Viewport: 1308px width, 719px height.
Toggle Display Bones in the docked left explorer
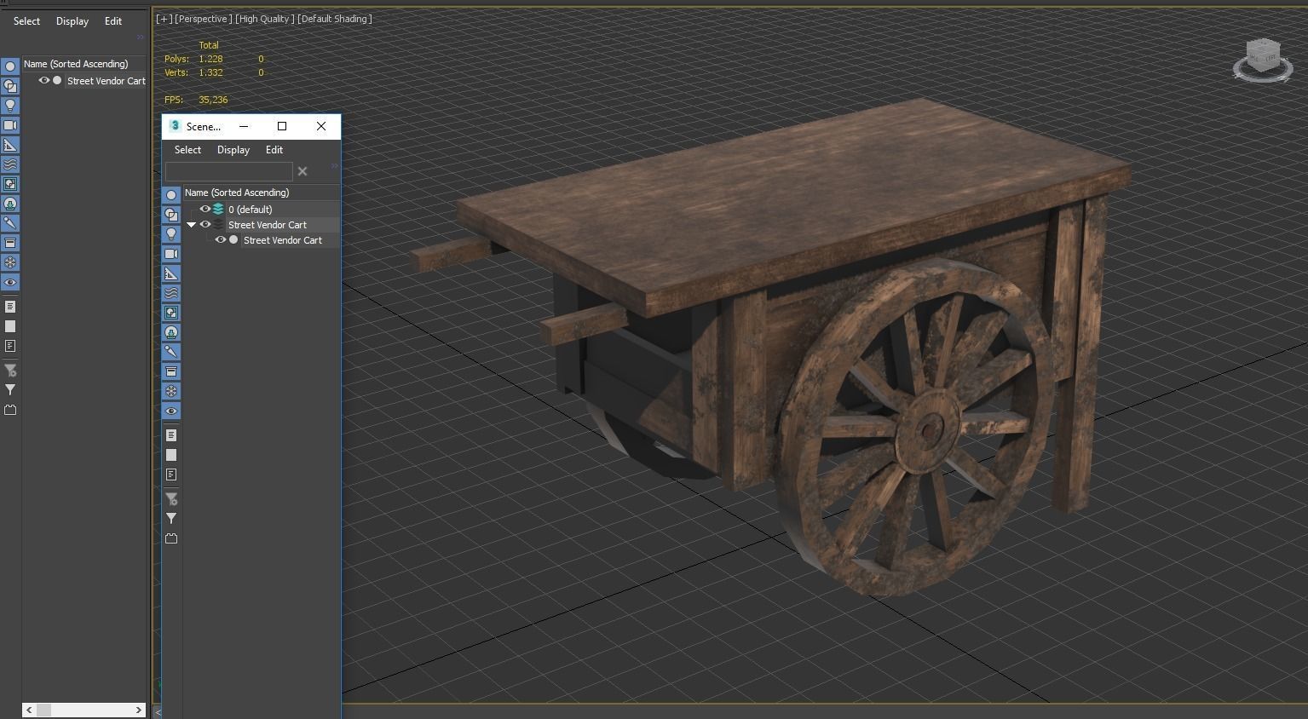click(10, 223)
